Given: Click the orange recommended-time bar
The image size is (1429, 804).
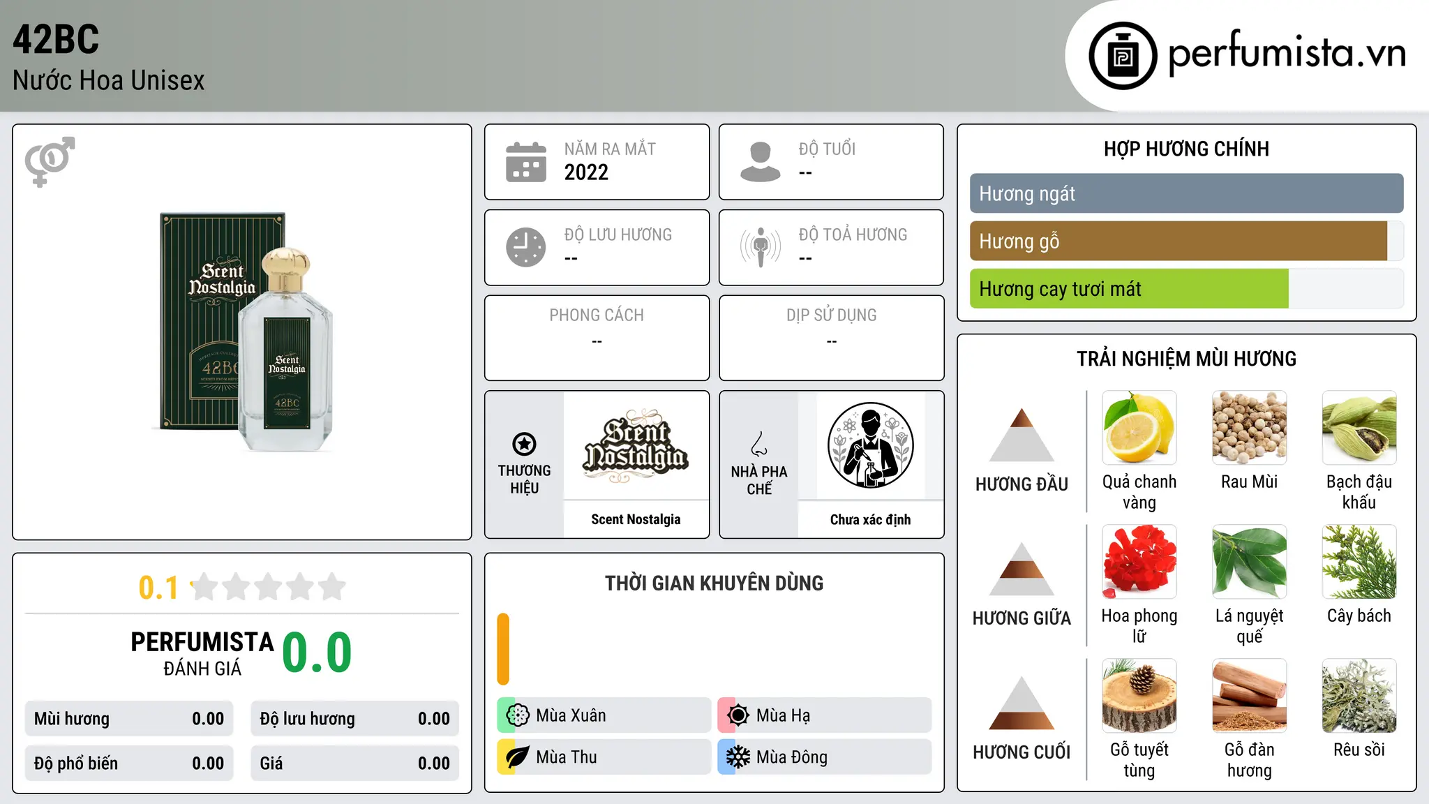Looking at the screenshot, I should [x=503, y=649].
